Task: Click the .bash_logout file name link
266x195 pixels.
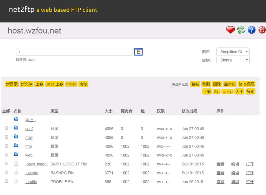Action: [37, 164]
